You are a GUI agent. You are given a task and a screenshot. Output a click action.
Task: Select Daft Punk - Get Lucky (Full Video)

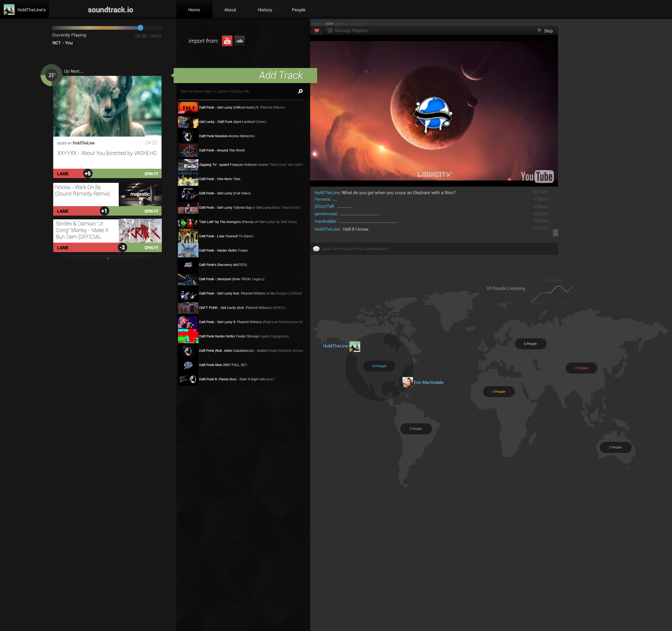point(240,193)
